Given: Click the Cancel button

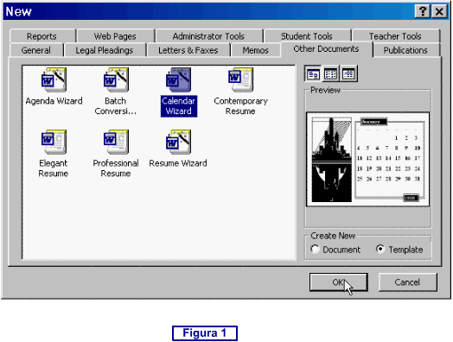Looking at the screenshot, I should pos(407,282).
